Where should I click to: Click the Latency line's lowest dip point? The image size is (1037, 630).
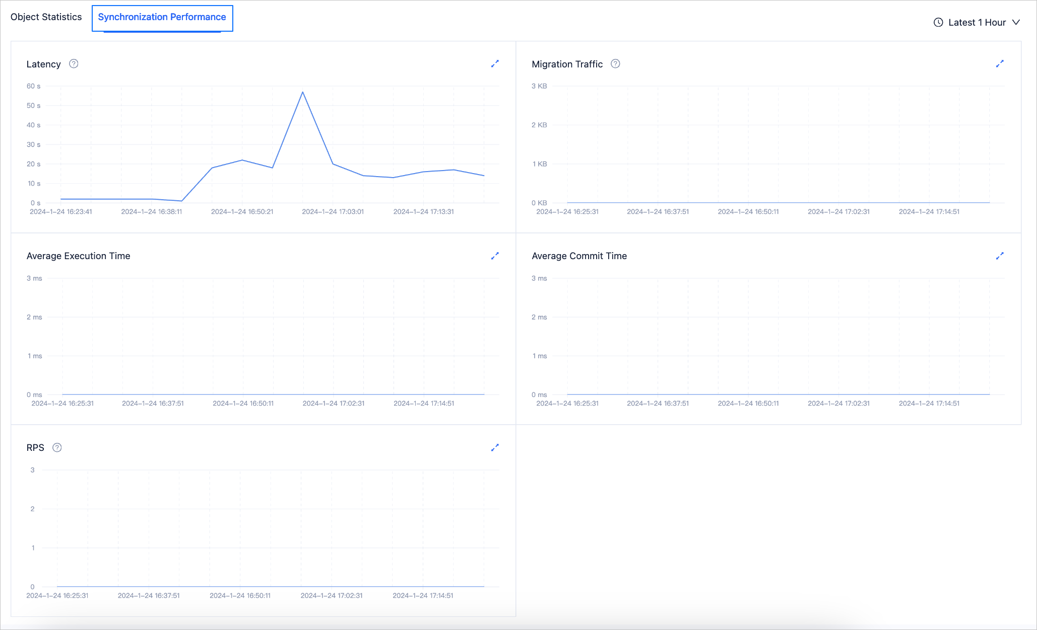click(181, 201)
